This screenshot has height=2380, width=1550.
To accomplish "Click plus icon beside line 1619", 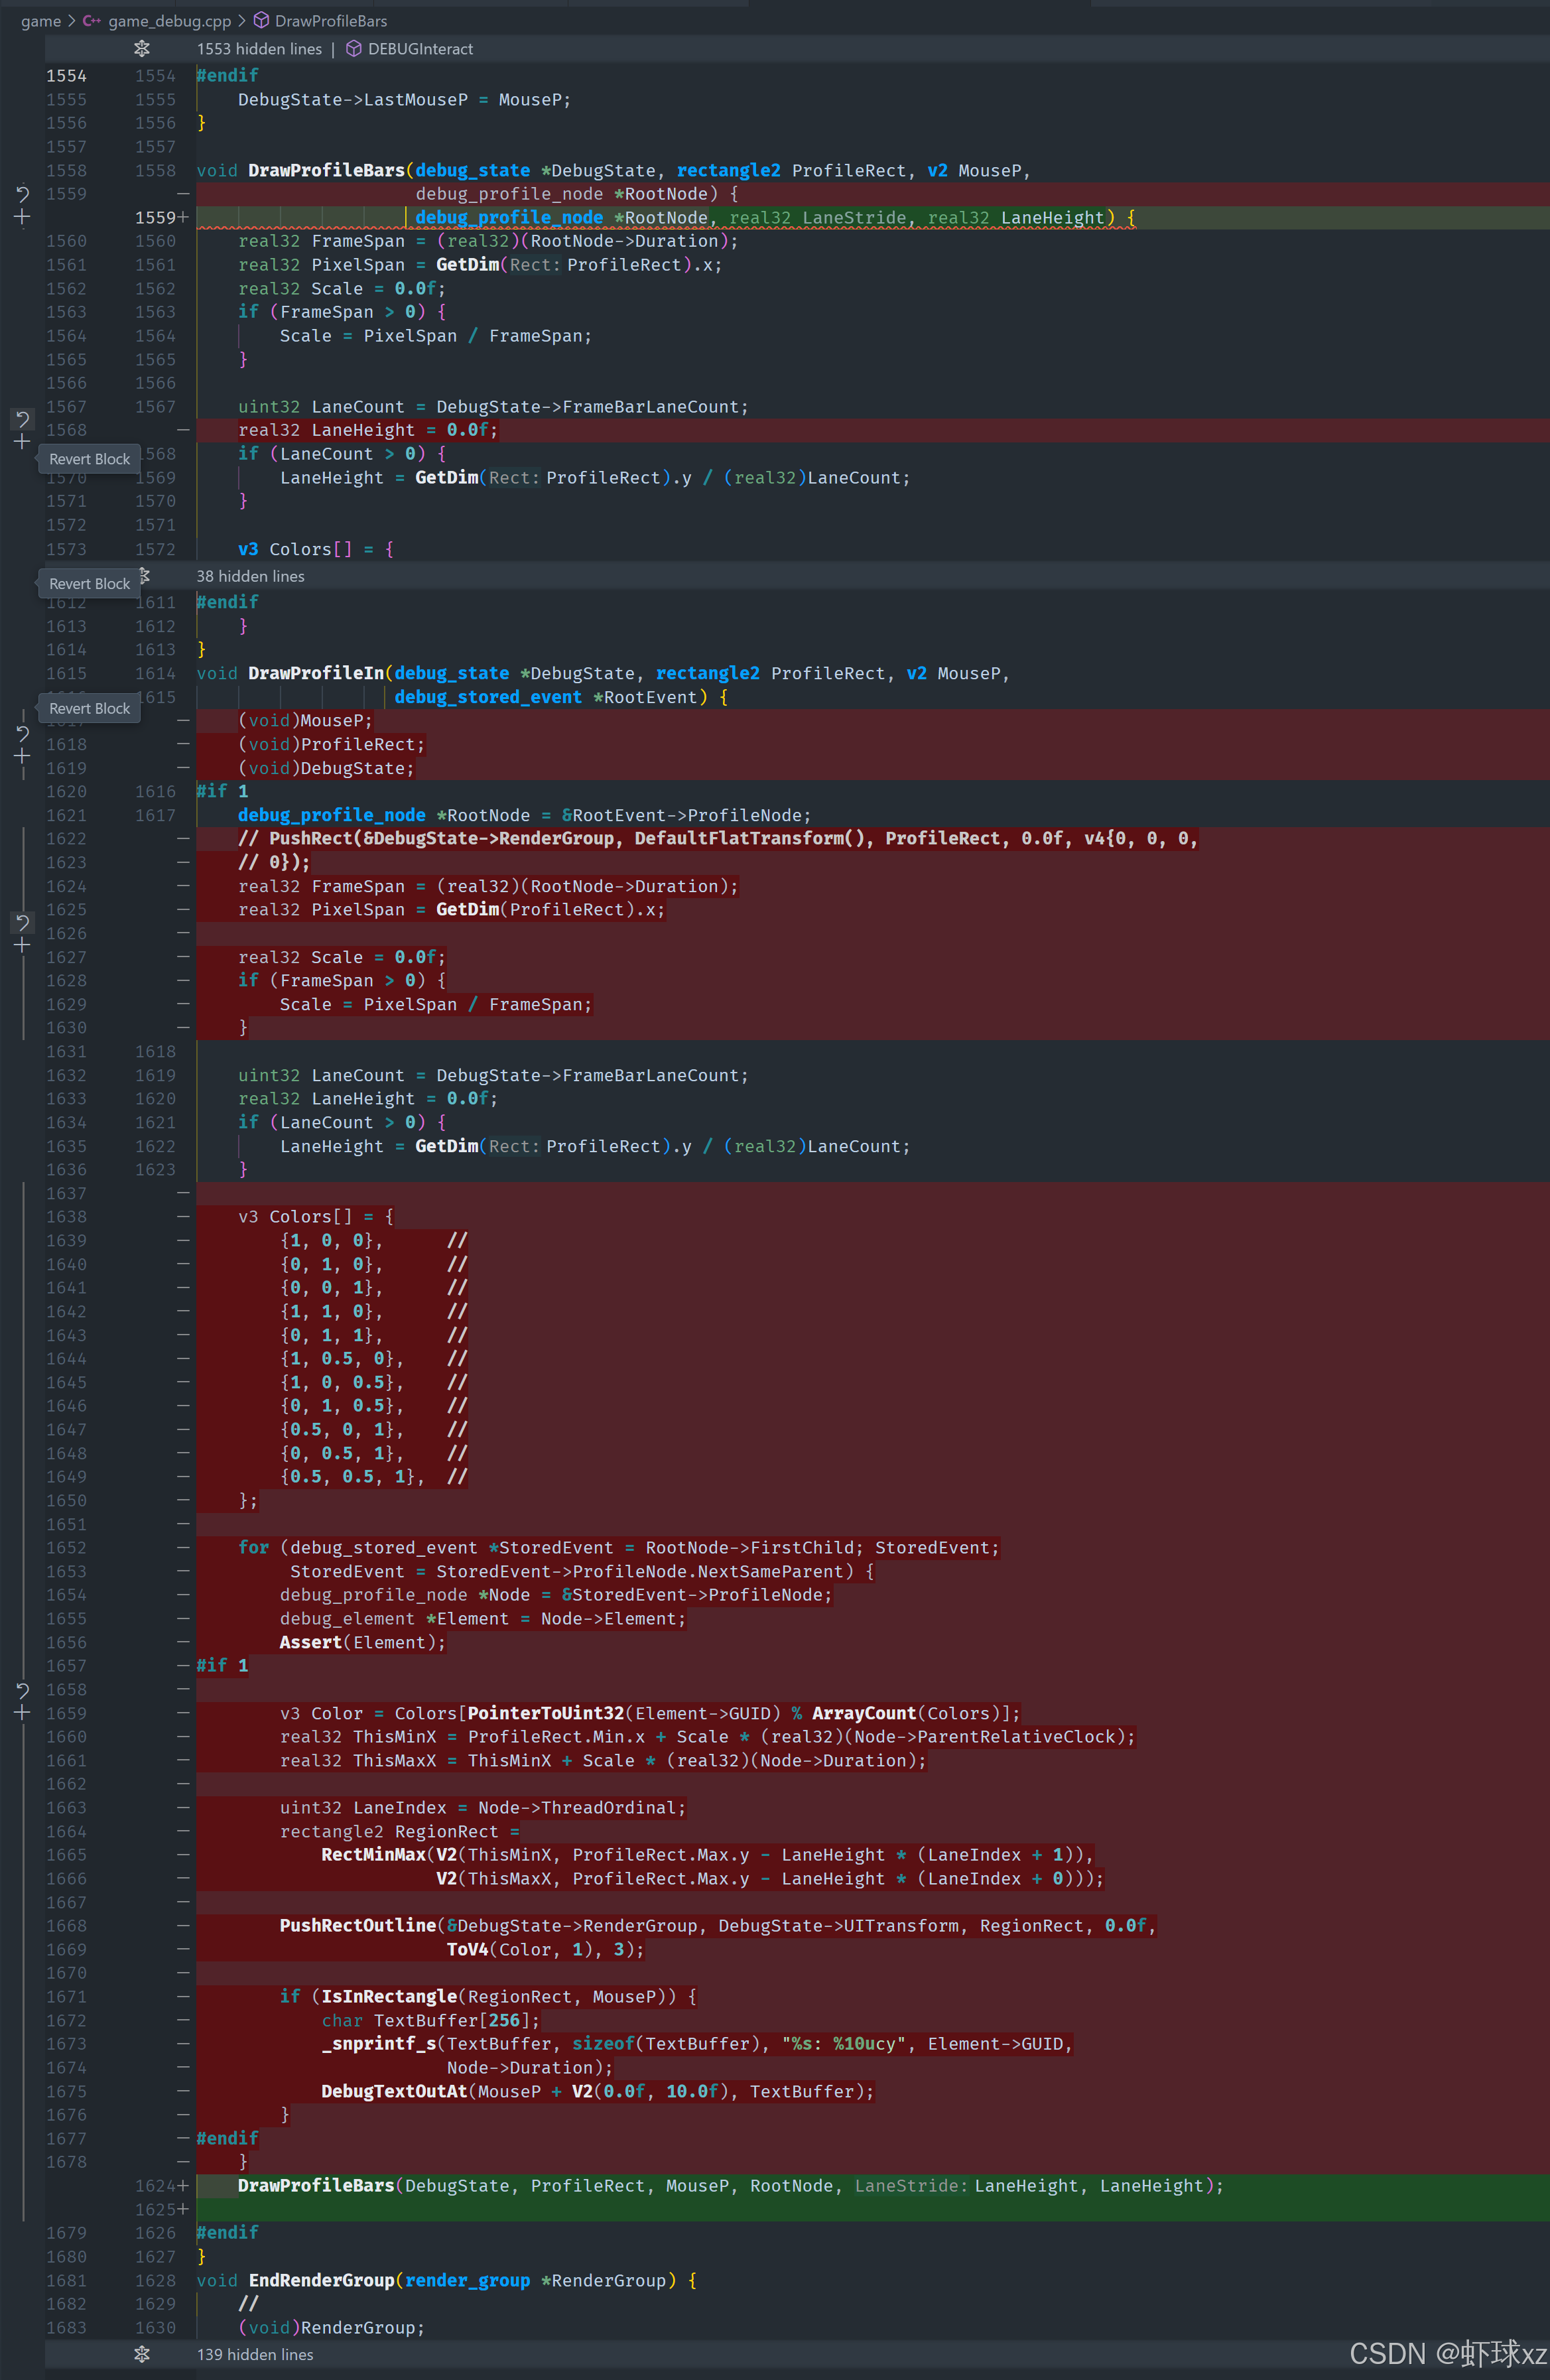I will [x=22, y=757].
